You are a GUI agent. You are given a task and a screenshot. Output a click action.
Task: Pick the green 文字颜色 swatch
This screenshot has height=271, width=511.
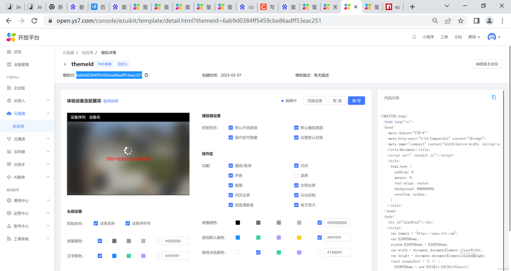coord(129,256)
